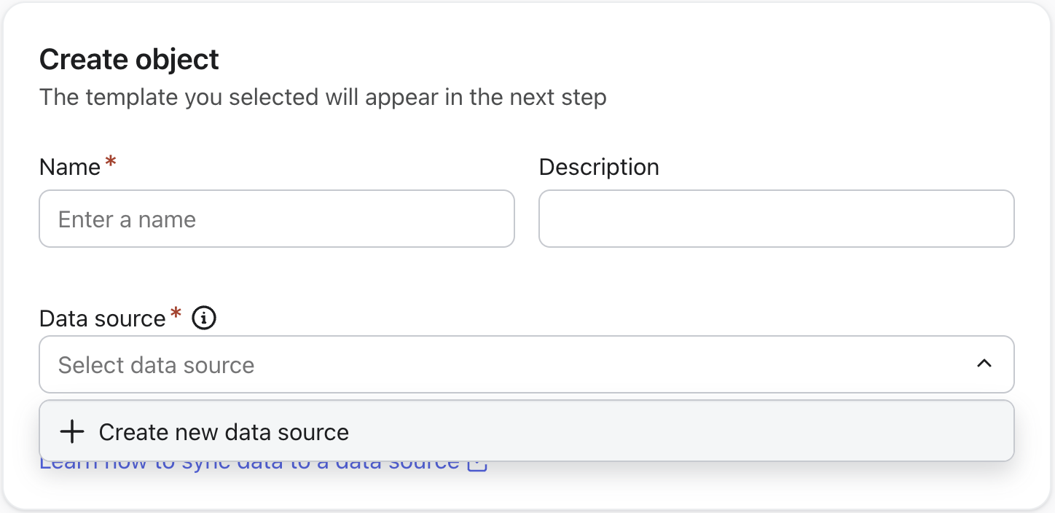The height and width of the screenshot is (513, 1055).
Task: Click the "Data source" field label
Action: click(x=103, y=319)
